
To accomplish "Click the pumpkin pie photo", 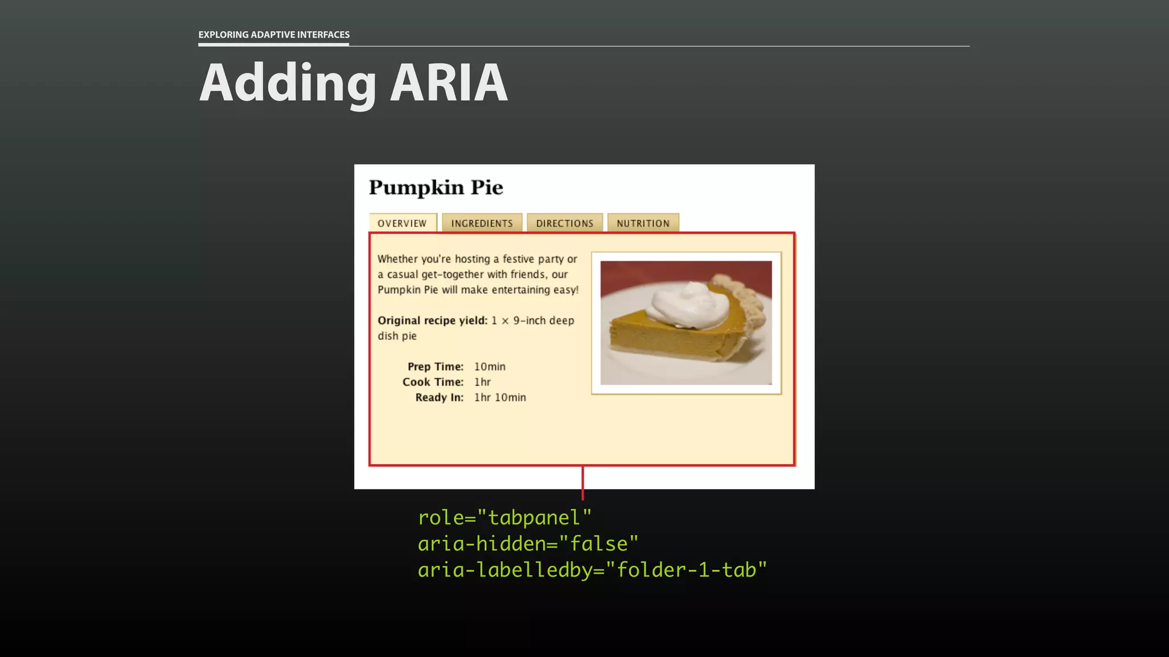I will [686, 323].
